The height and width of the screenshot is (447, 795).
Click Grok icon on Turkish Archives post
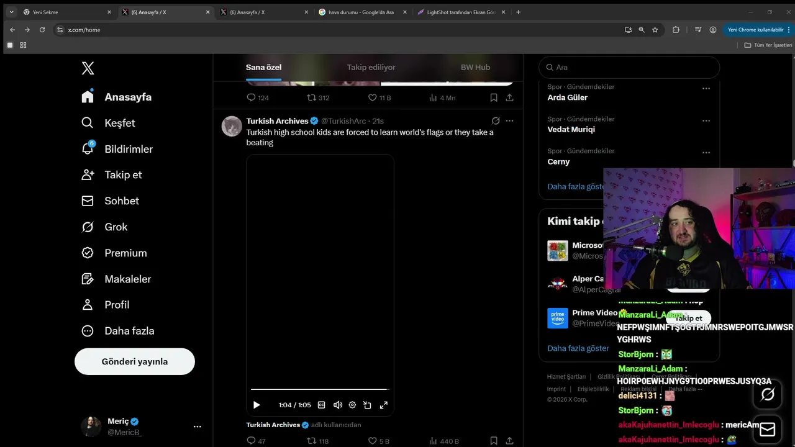(x=496, y=121)
